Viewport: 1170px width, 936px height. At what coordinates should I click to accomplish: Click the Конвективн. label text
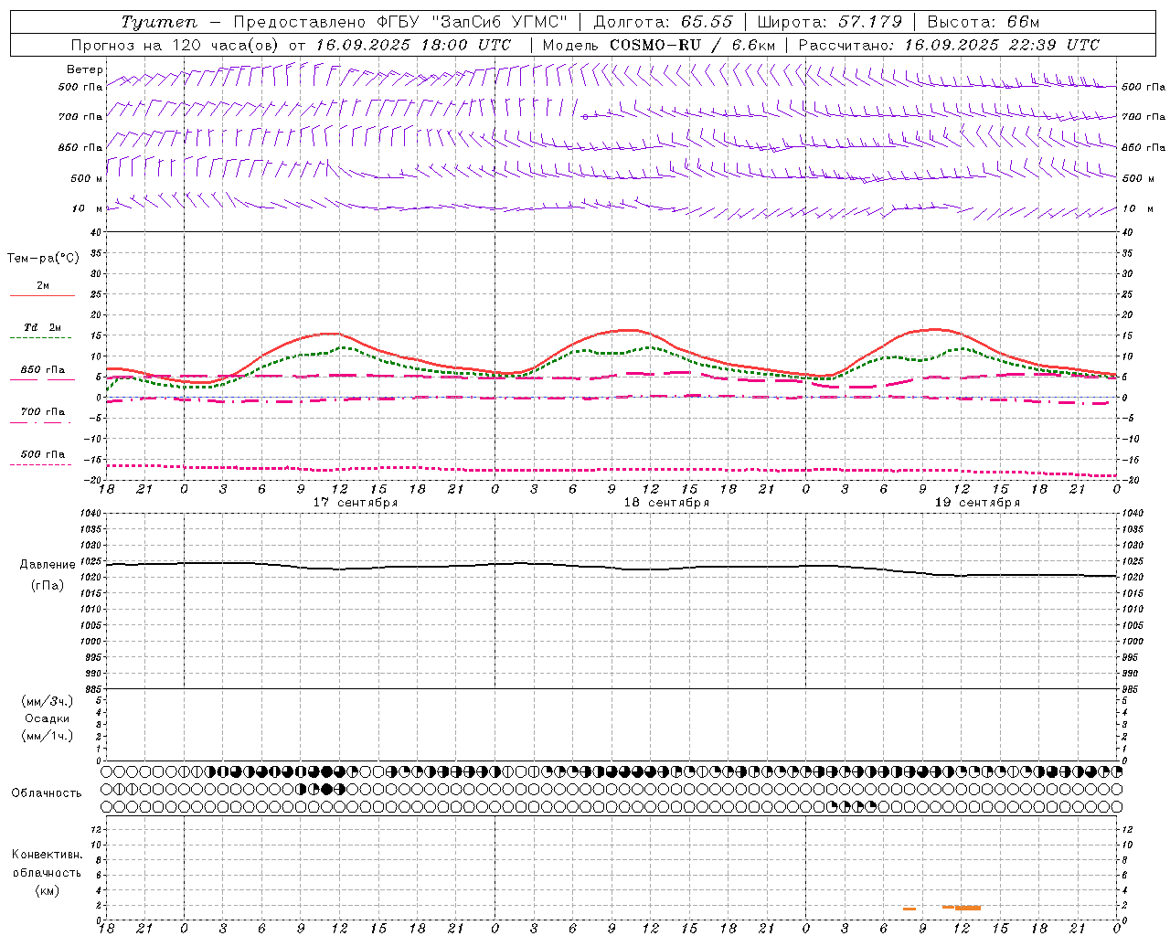(x=47, y=855)
